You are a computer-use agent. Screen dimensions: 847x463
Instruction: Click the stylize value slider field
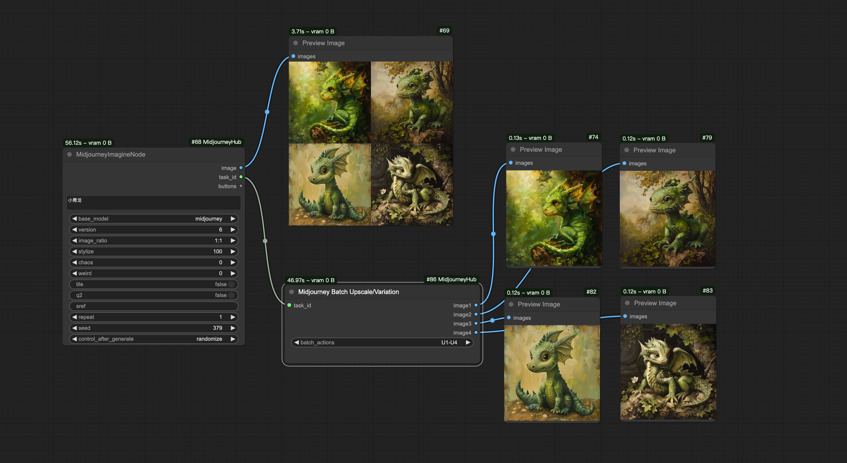click(x=154, y=252)
